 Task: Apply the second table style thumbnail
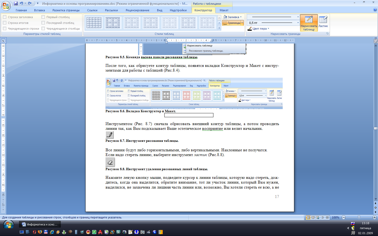[x=113, y=23]
